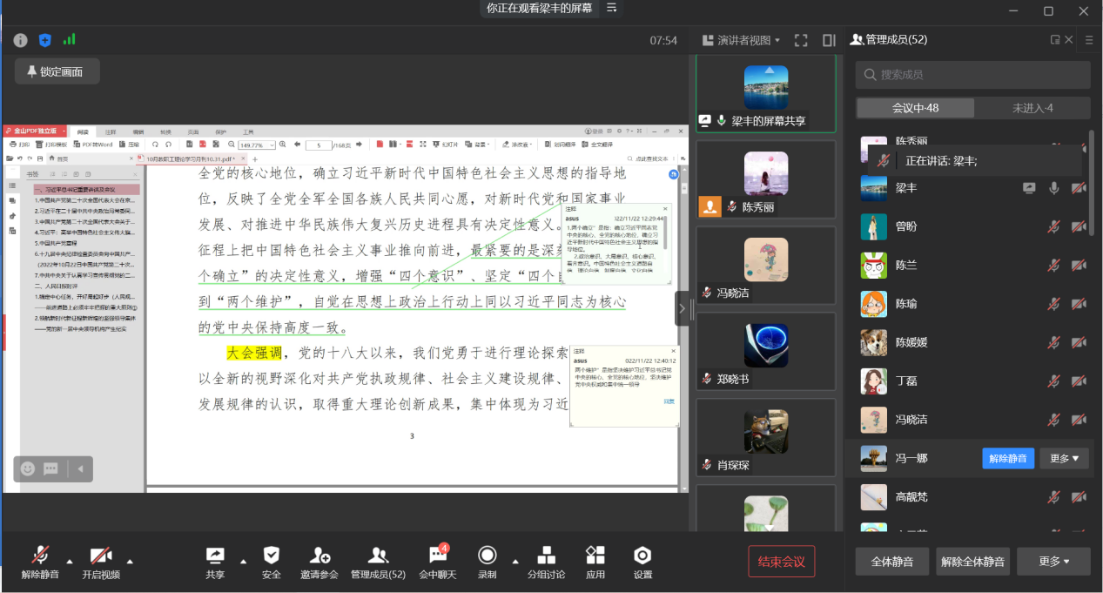Open 更多 dropdown next to 冯一娜
The image size is (1103, 593).
(x=1064, y=458)
